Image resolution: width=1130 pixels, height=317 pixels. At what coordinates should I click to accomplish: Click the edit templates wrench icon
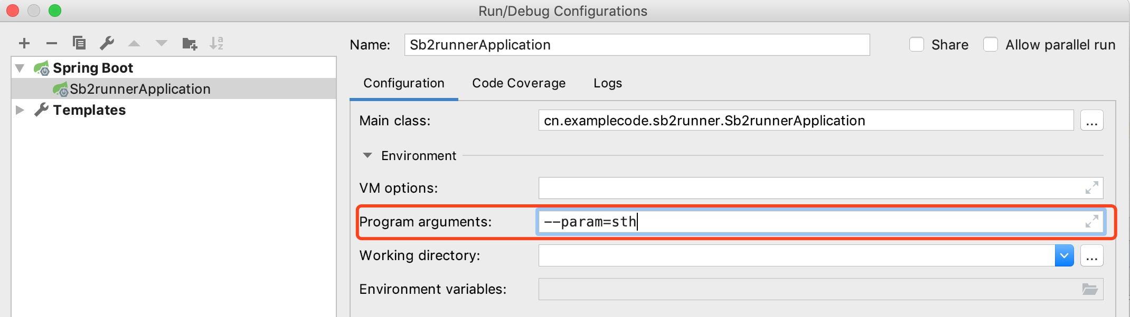107,43
